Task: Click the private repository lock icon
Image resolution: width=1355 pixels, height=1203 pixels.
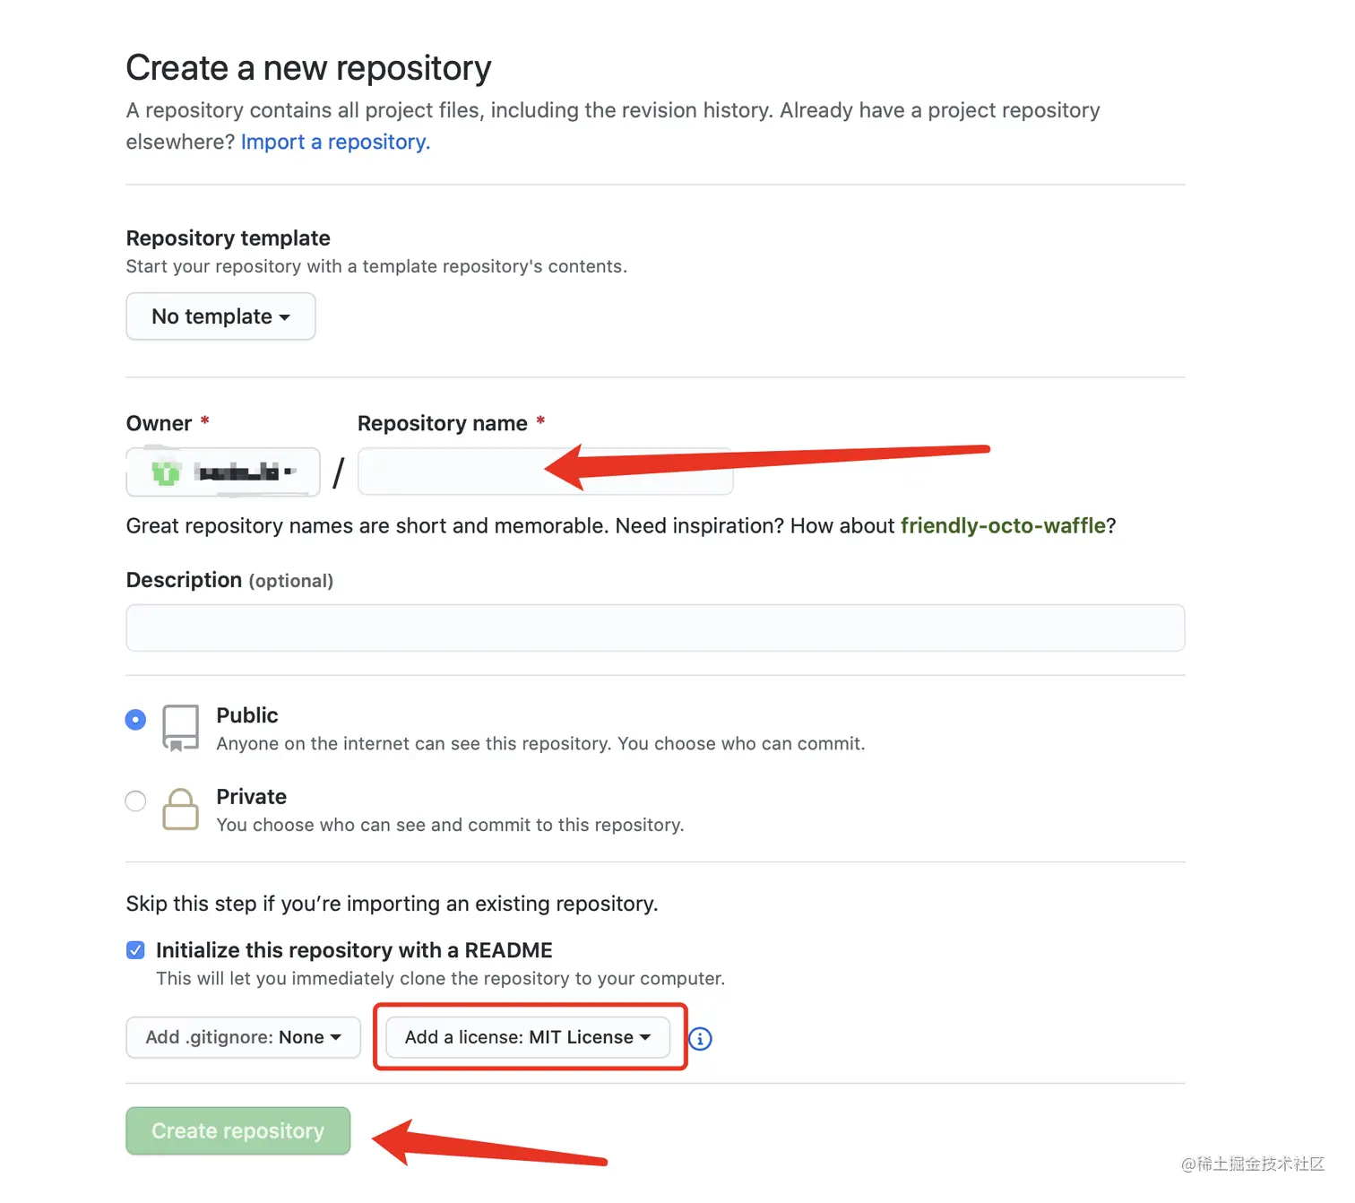Action: tap(180, 809)
